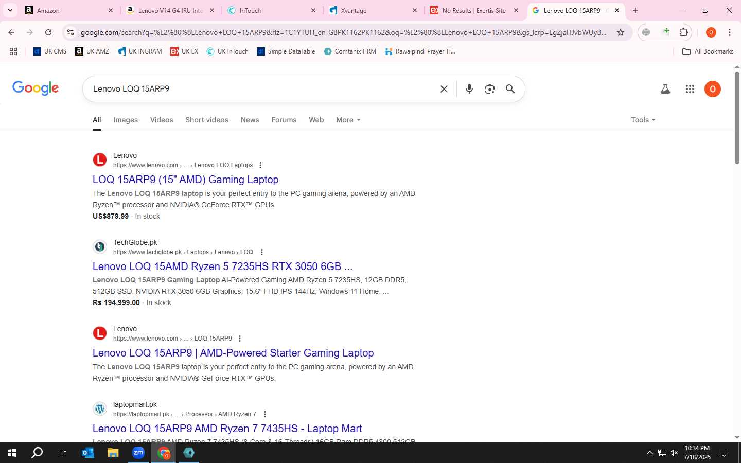Open the Comtanix HRM bookmark
This screenshot has height=463, width=741.
click(350, 51)
